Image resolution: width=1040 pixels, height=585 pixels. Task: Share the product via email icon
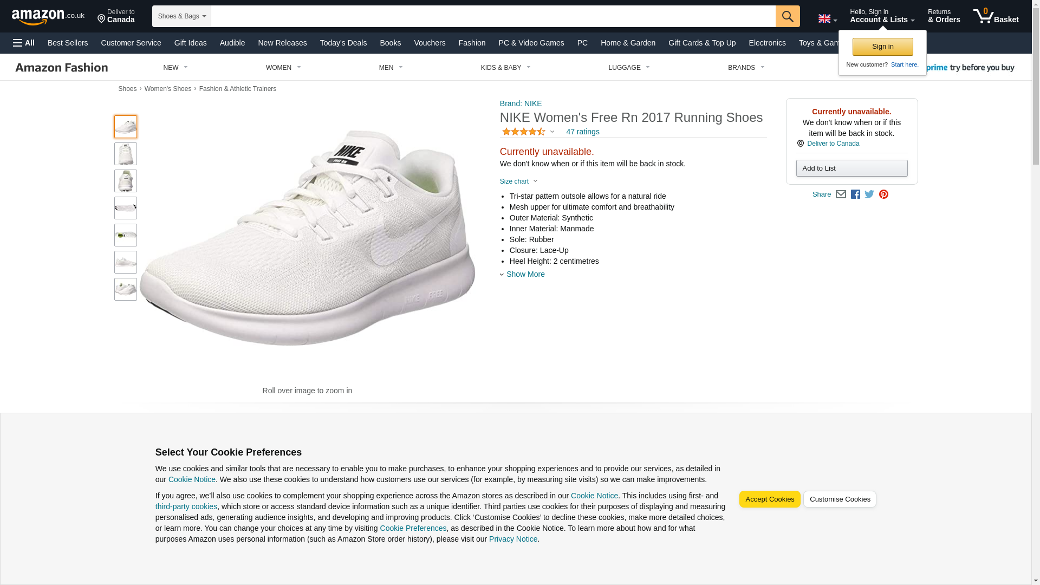841,194
